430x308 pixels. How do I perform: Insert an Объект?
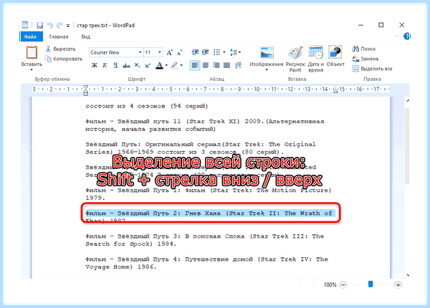[335, 56]
